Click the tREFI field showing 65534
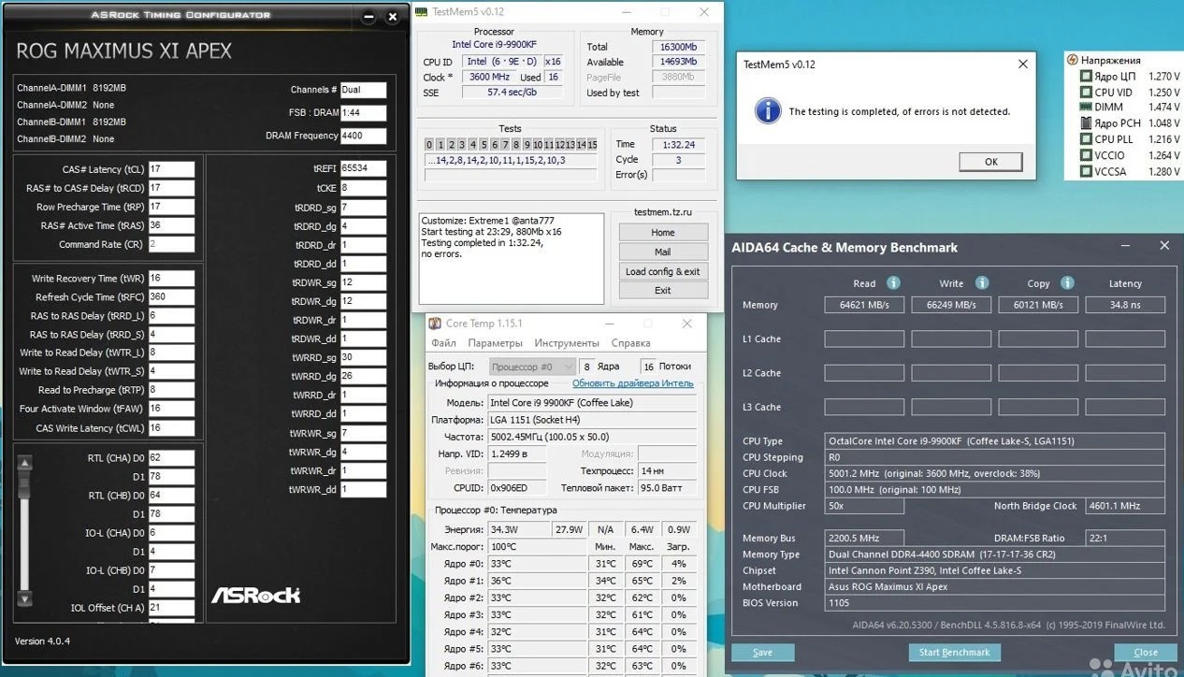Image resolution: width=1184 pixels, height=677 pixels. [x=363, y=169]
